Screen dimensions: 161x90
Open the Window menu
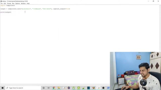tap(23, 3)
